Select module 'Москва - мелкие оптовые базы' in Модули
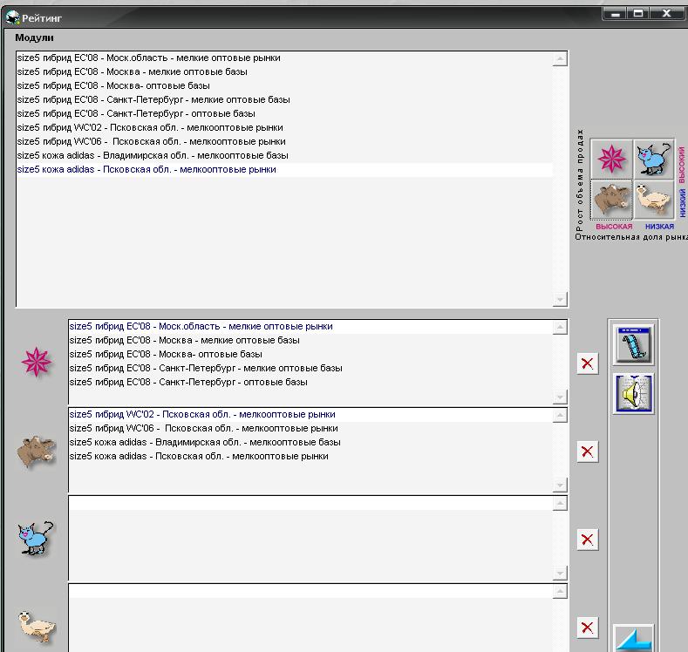This screenshot has width=688, height=652. [284, 71]
